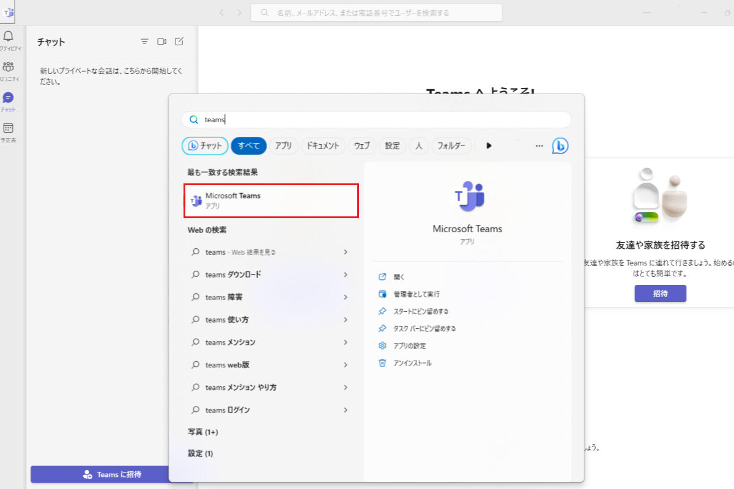The width and height of the screenshot is (734, 489).
Task: Click the 招待 button on invite card
Action: pos(660,293)
